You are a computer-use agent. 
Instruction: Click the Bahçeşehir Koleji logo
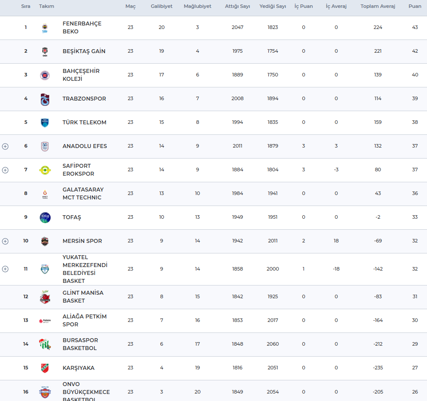tap(45, 75)
